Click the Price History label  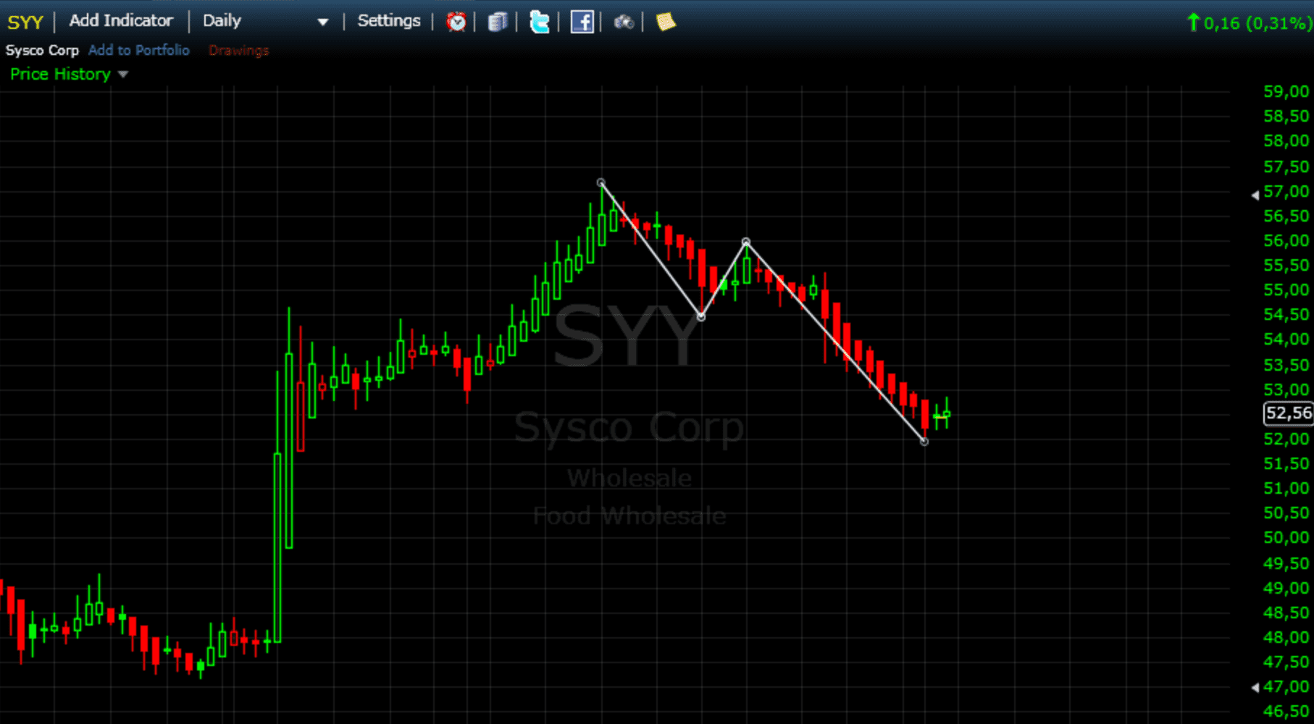pos(60,74)
